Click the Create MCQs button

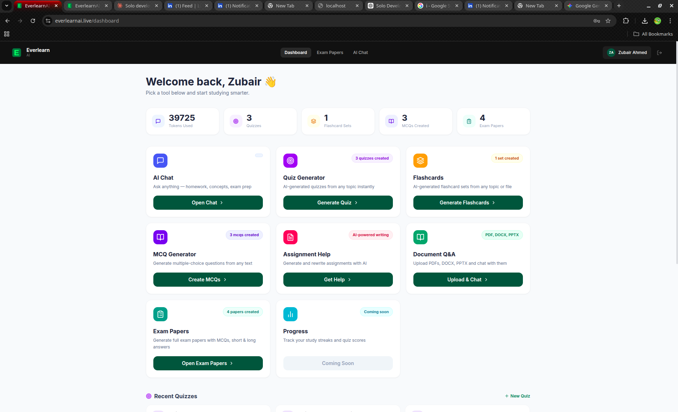tap(208, 280)
